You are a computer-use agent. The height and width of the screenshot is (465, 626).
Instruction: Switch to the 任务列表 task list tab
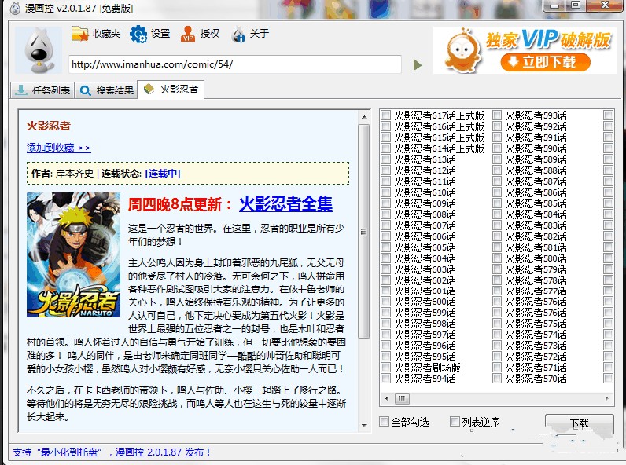coord(42,90)
